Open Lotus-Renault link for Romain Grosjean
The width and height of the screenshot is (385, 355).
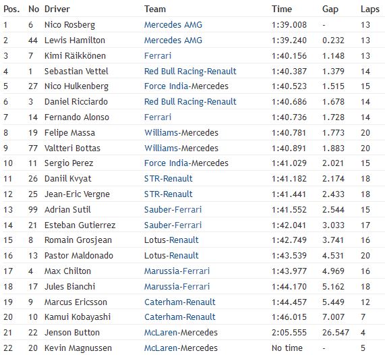(171, 240)
